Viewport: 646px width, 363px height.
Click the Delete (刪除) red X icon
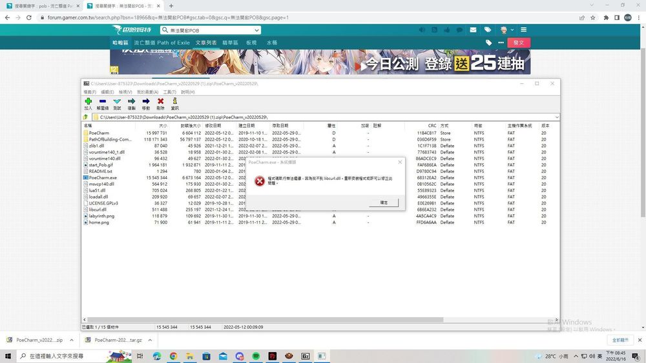[160, 102]
